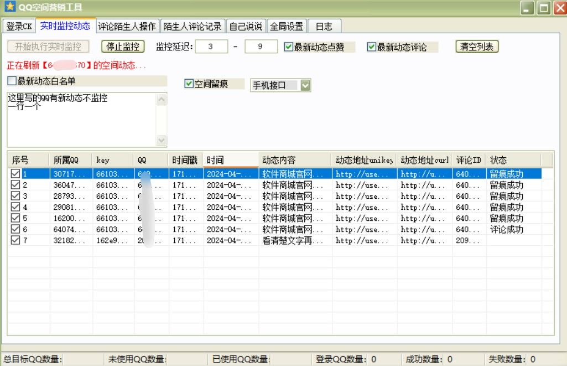The width and height of the screenshot is (567, 366).
Task: Click the 30717... cell in row 1
Action: tap(71, 174)
